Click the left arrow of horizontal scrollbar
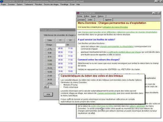 point(45,87)
